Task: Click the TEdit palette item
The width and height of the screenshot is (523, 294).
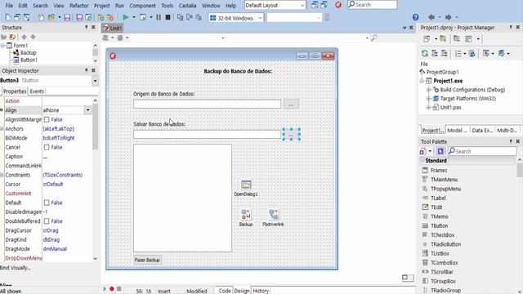Action: [x=436, y=207]
